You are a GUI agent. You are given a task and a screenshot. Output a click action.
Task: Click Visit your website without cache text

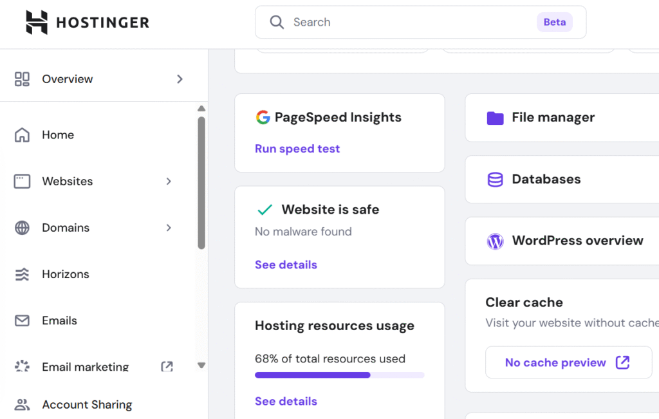572,322
